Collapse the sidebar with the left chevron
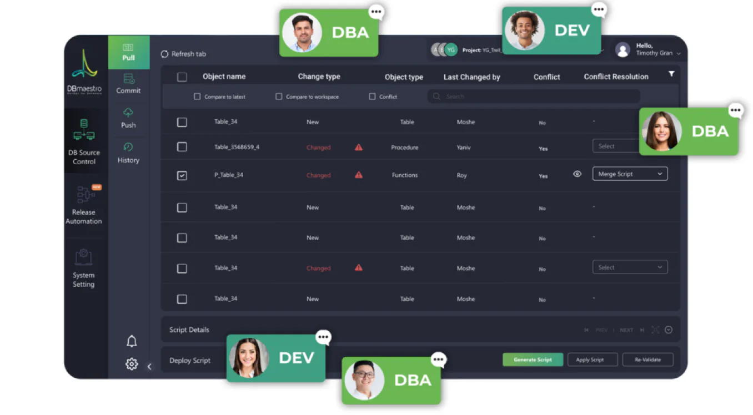This screenshot has width=753, height=415. click(149, 367)
